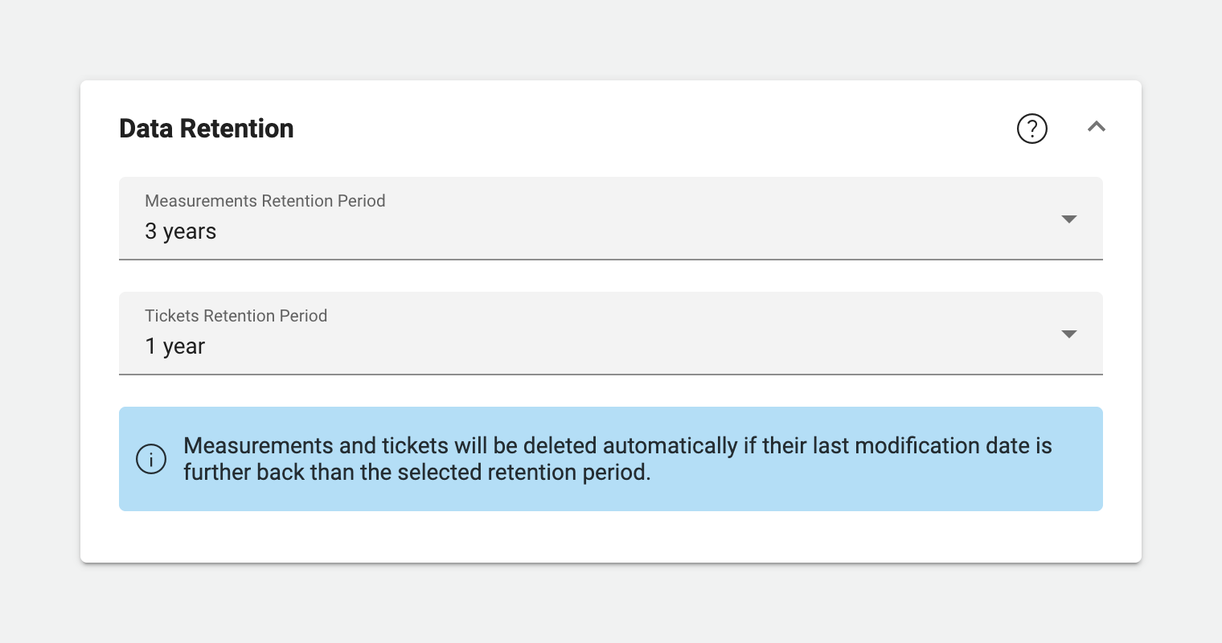Click the info icon in the blue banner
The image size is (1222, 643).
[x=151, y=459]
